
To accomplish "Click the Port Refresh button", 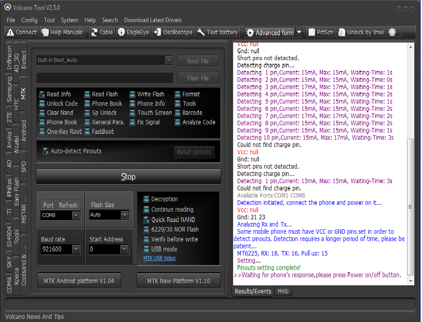I will coord(61,205).
